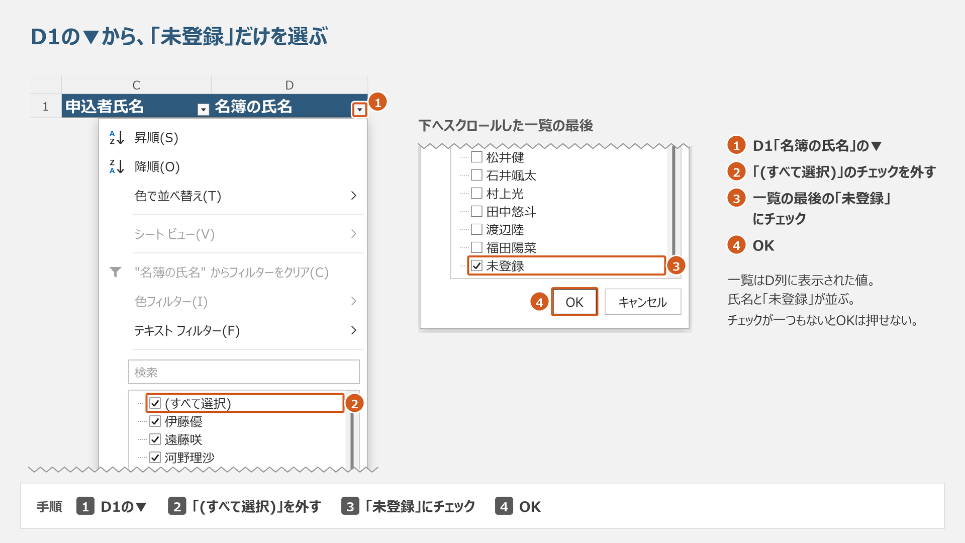Click the funnel clear-filter icon
The image size is (965, 543).
click(x=116, y=273)
